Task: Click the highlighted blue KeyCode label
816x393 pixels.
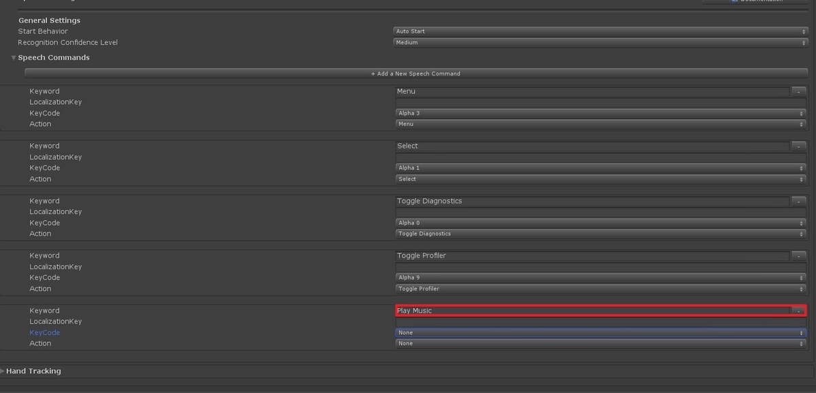Action: pyautogui.click(x=44, y=332)
